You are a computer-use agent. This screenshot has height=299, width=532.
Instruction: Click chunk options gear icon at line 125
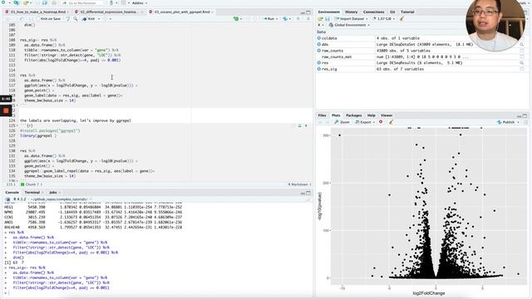293,125
